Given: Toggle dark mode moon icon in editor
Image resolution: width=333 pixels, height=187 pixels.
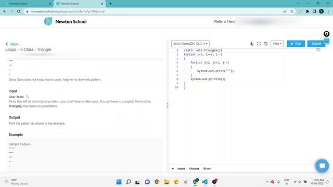Looking at the screenshot, I should 252,44.
